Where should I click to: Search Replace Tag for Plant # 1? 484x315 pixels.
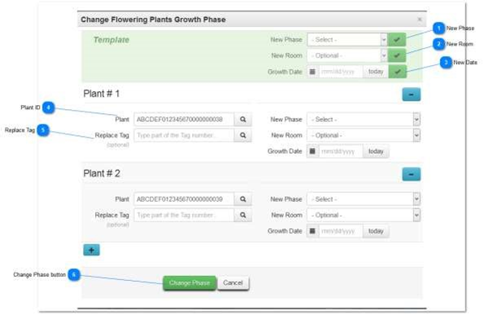click(243, 135)
